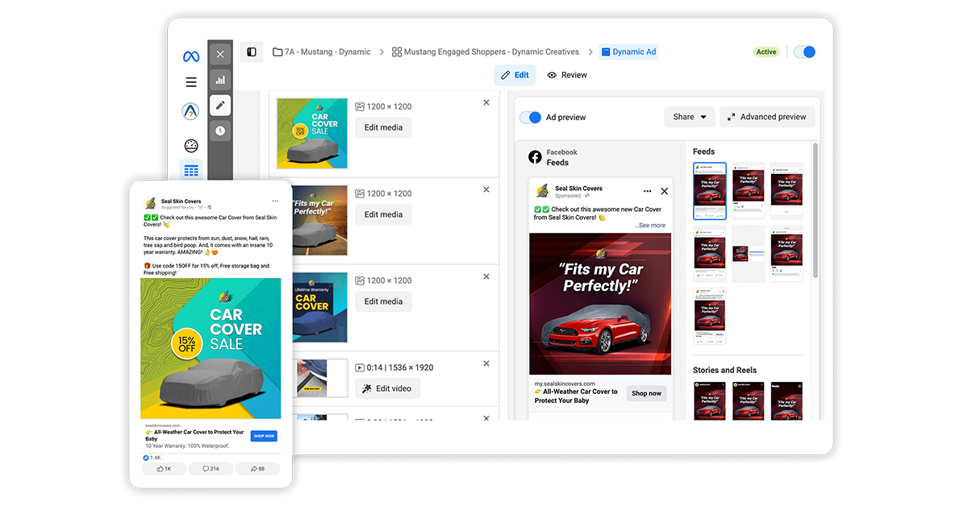Image resolution: width=968 pixels, height=506 pixels.
Task: Select the pencil edit icon in the side panel
Action: click(x=220, y=106)
